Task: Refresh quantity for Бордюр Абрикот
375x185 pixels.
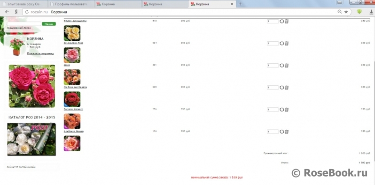Action: pos(282,110)
